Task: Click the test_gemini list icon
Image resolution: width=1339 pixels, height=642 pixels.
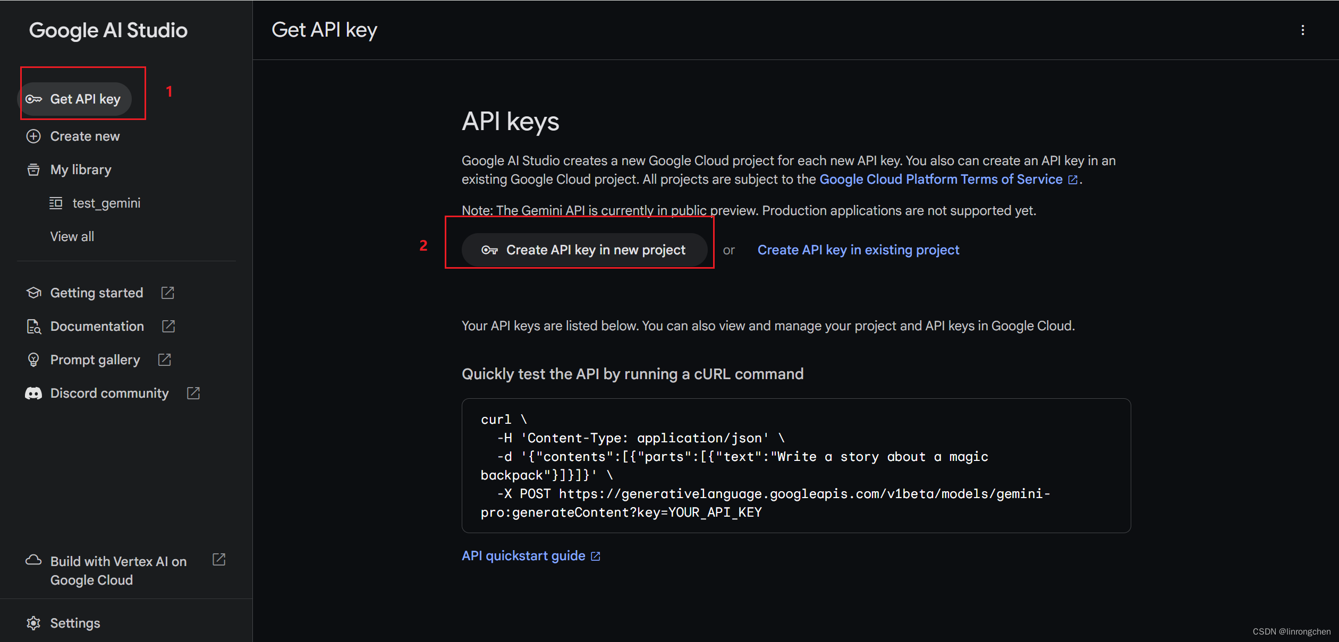Action: 56,203
